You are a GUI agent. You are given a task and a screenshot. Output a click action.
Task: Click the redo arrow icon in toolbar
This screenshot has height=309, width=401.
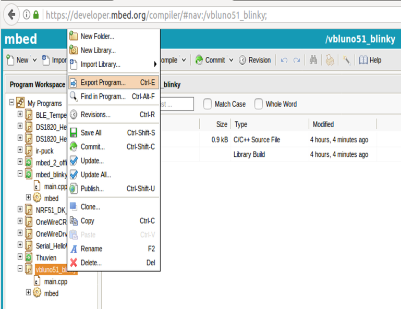click(297, 60)
